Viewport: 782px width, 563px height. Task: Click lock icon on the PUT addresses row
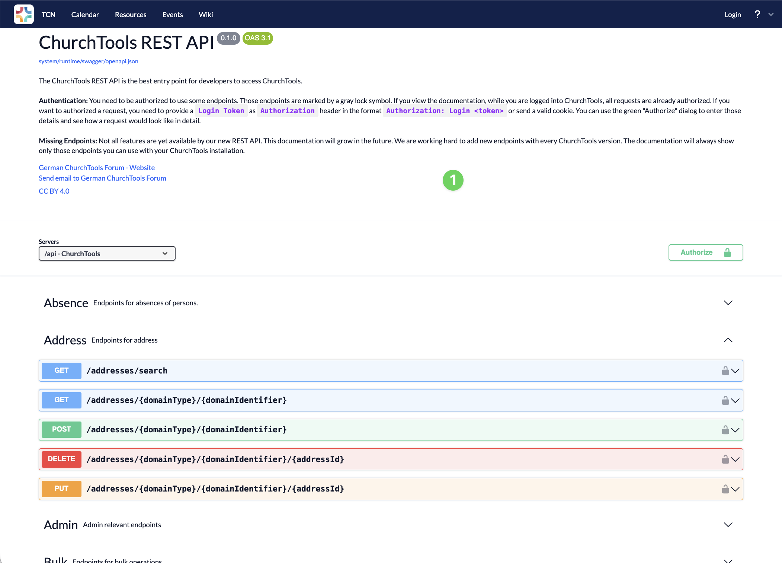tap(725, 489)
